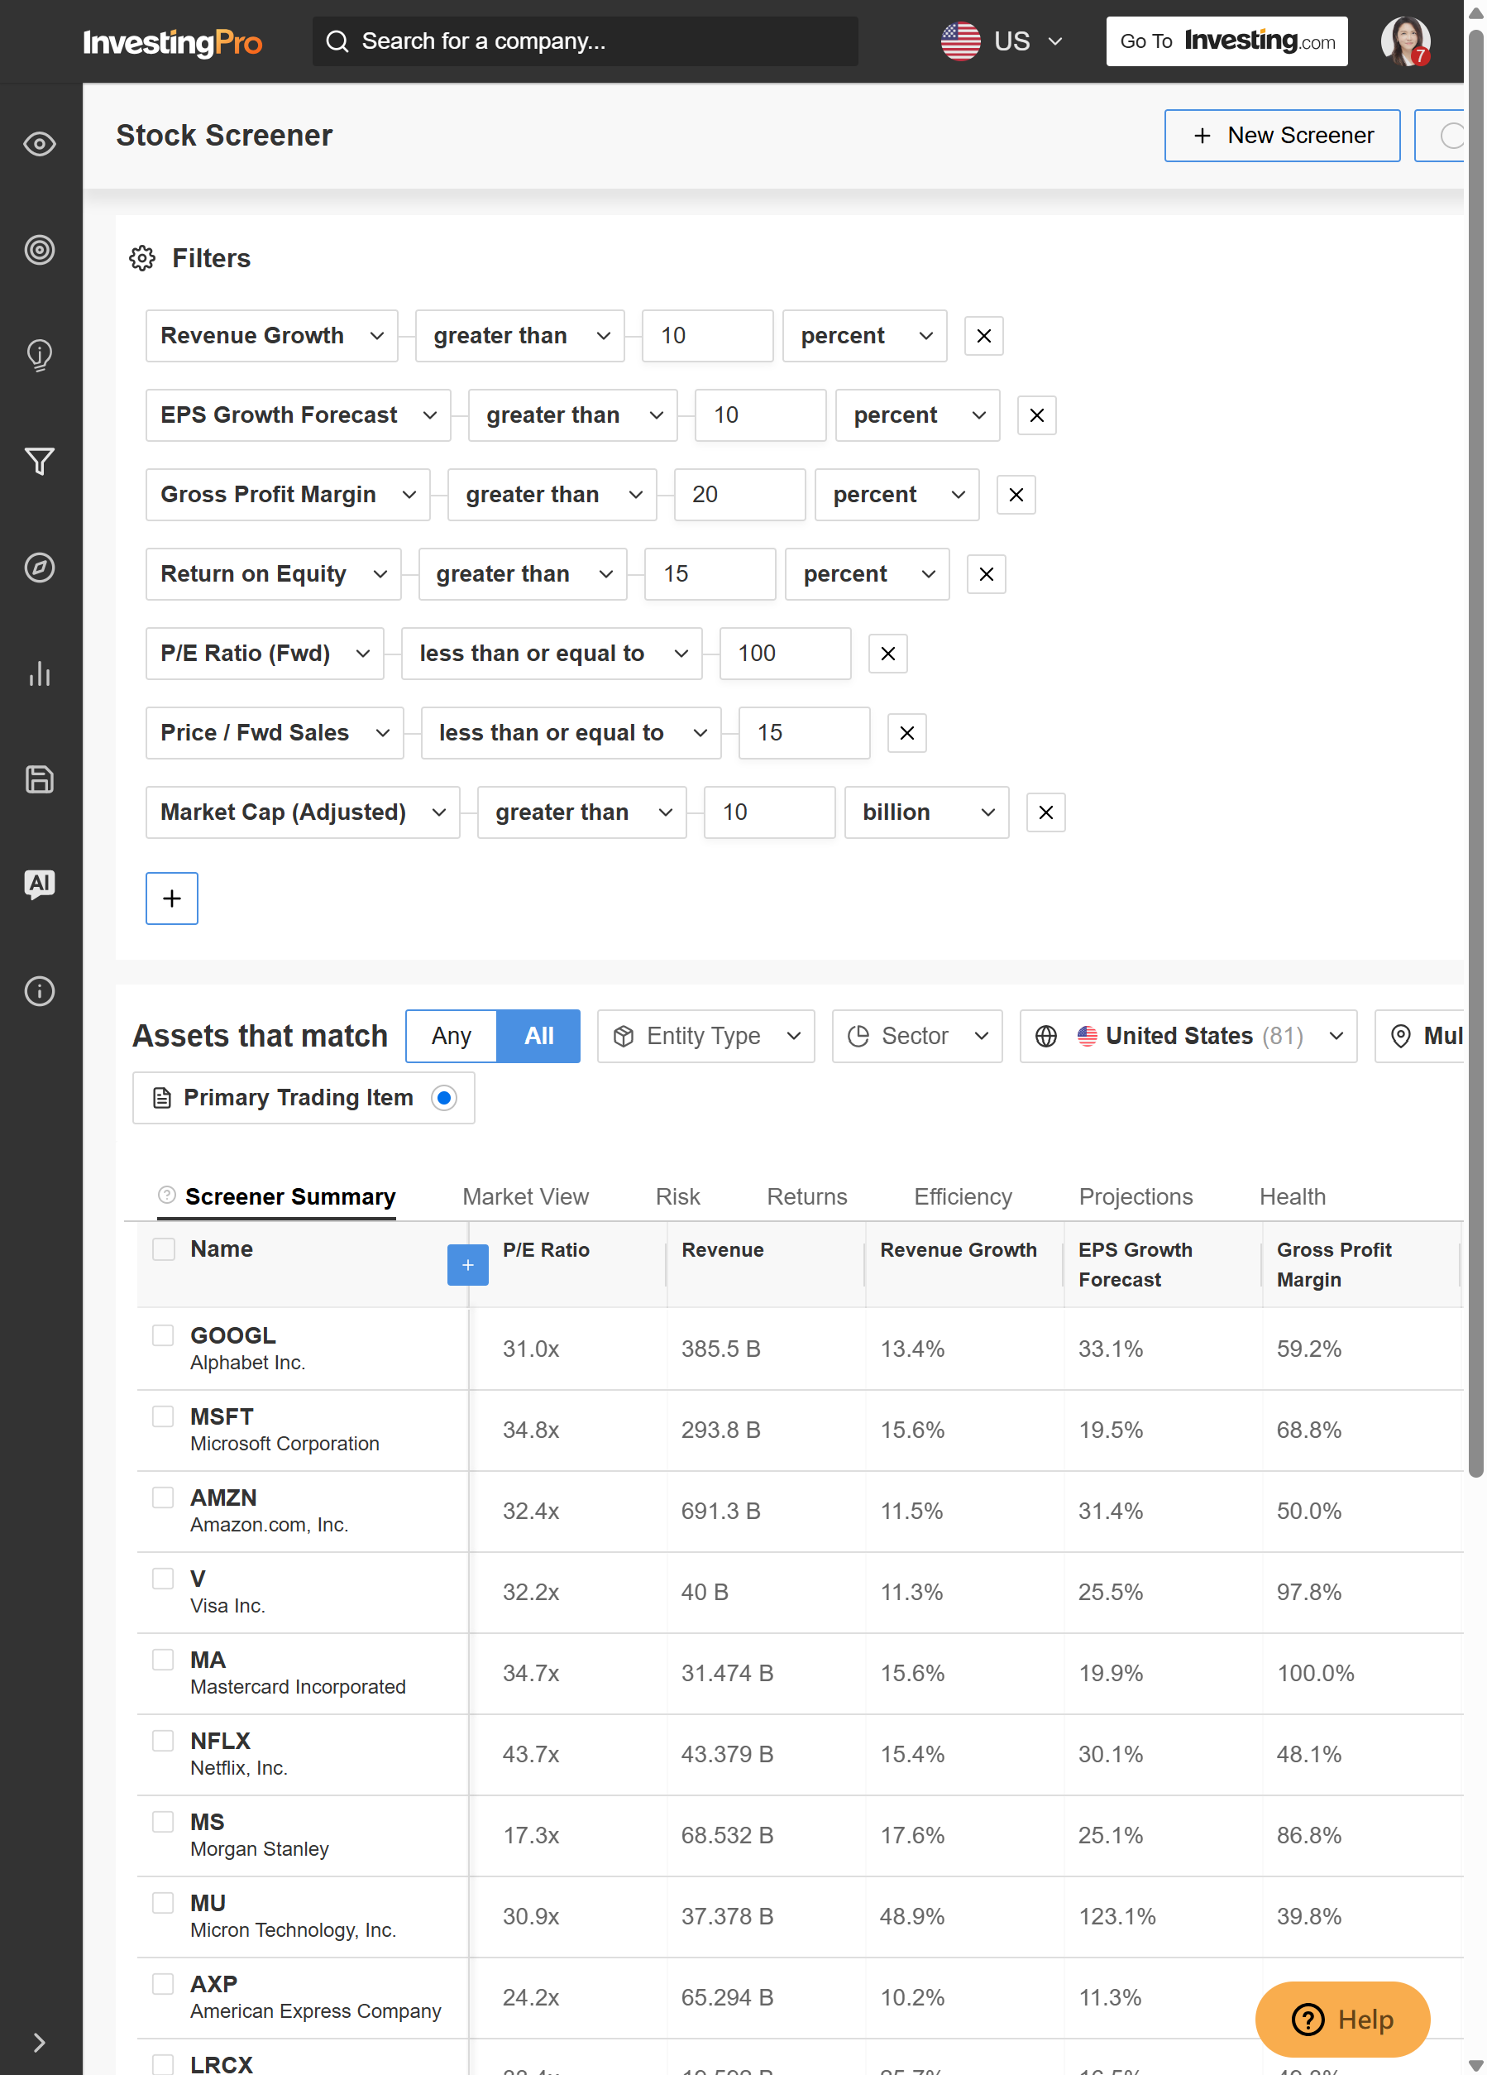Switch to the Market View tab
Image resolution: width=1487 pixels, height=2075 pixels.
click(525, 1196)
